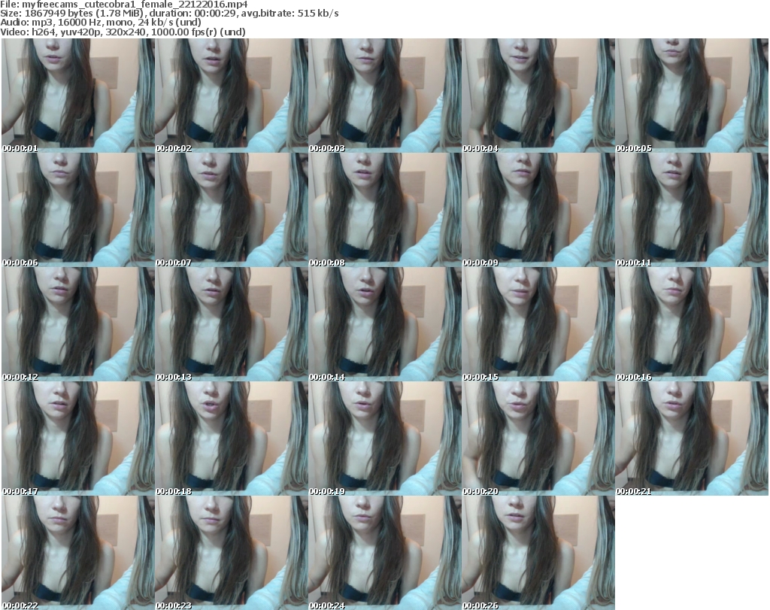Select the thumbnail at 00:00:14

tap(384, 324)
